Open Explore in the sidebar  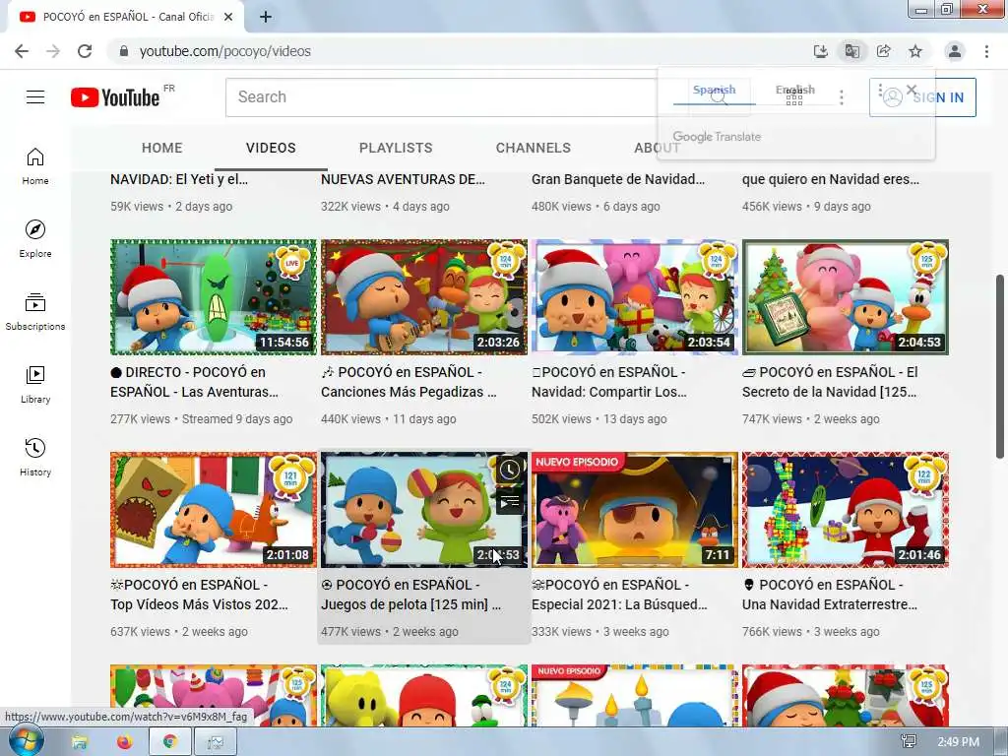pyautogui.click(x=35, y=239)
